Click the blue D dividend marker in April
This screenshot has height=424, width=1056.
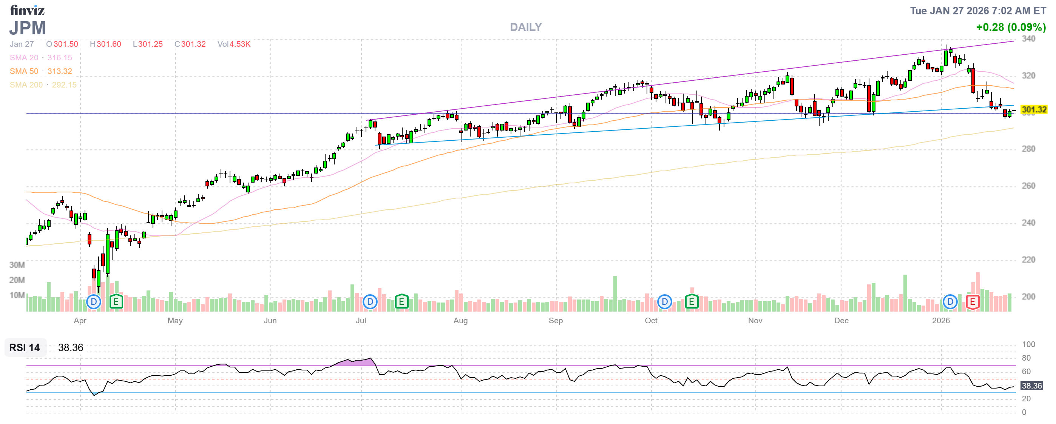[94, 303]
